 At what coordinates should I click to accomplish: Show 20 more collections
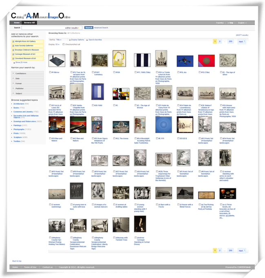[x=21, y=62]
